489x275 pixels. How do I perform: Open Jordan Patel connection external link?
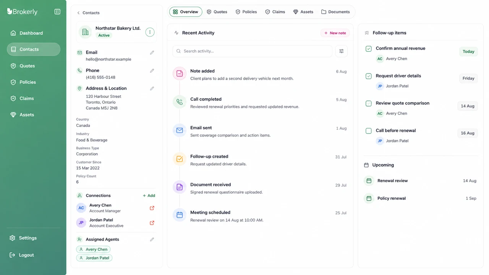click(x=152, y=223)
